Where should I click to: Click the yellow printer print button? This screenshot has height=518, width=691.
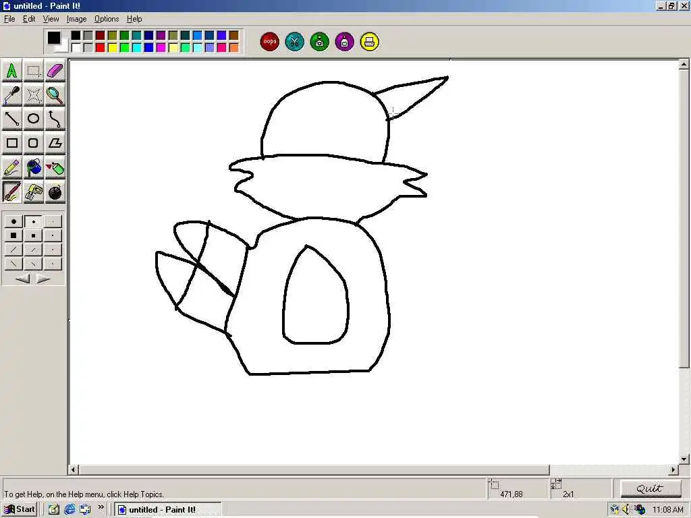370,42
